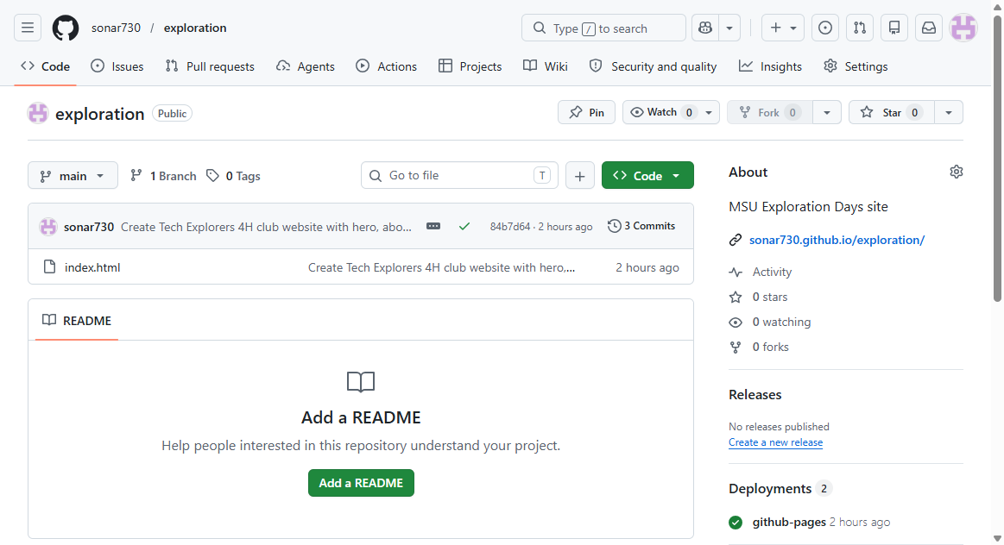
Task: Click the index.html file icon
Action: tap(49, 266)
